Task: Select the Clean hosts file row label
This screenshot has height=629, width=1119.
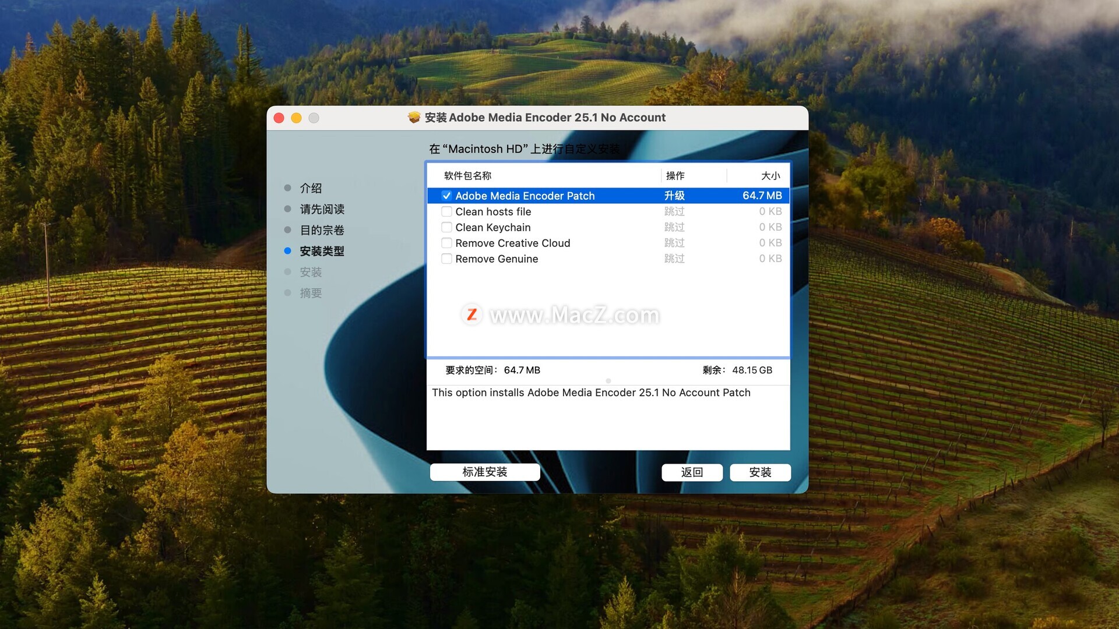Action: click(x=493, y=211)
